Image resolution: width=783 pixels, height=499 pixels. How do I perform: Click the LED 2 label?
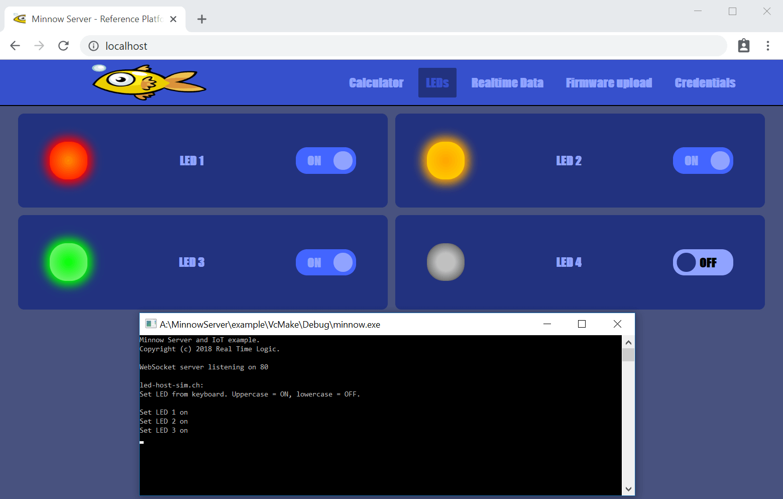[x=569, y=161]
